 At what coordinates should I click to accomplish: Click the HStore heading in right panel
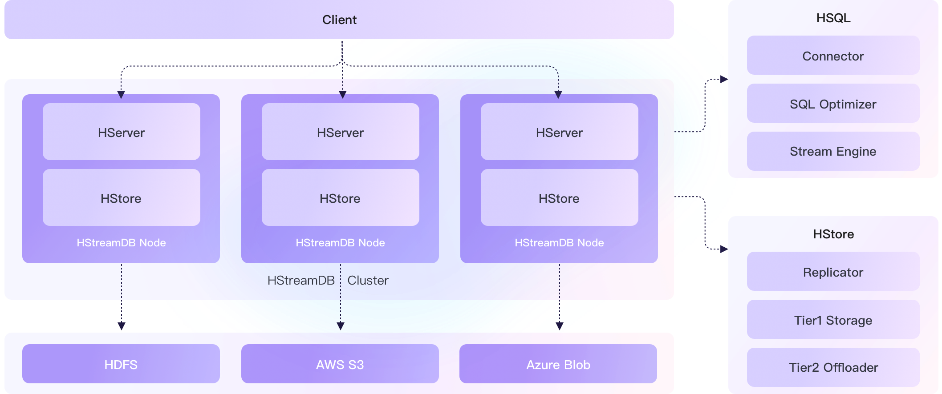833,234
